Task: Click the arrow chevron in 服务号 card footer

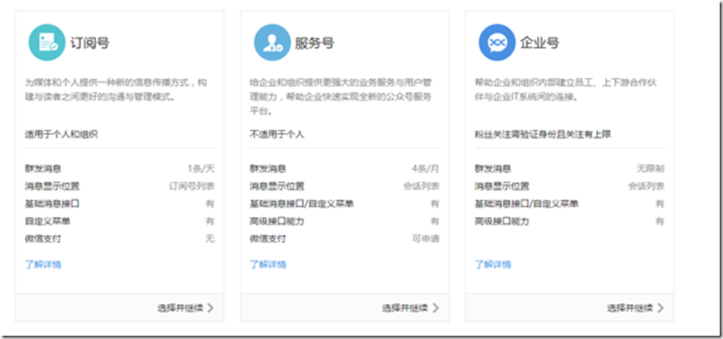Action: [435, 308]
